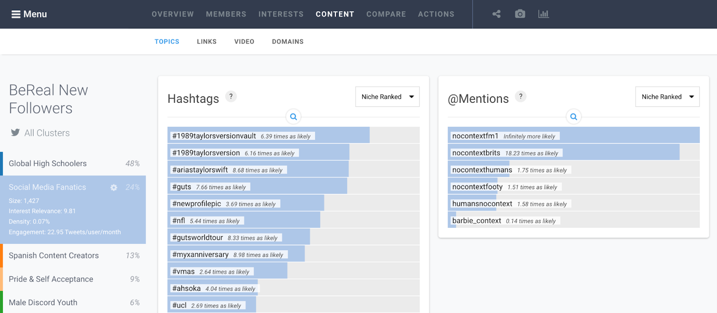Select the Spanish Content Creators cluster
This screenshot has height=313, width=717.
click(73, 256)
